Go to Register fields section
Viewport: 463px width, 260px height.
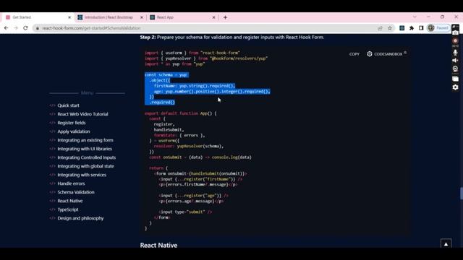72,123
